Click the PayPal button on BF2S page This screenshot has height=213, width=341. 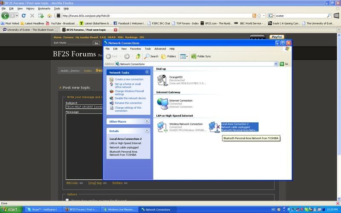click(x=277, y=37)
